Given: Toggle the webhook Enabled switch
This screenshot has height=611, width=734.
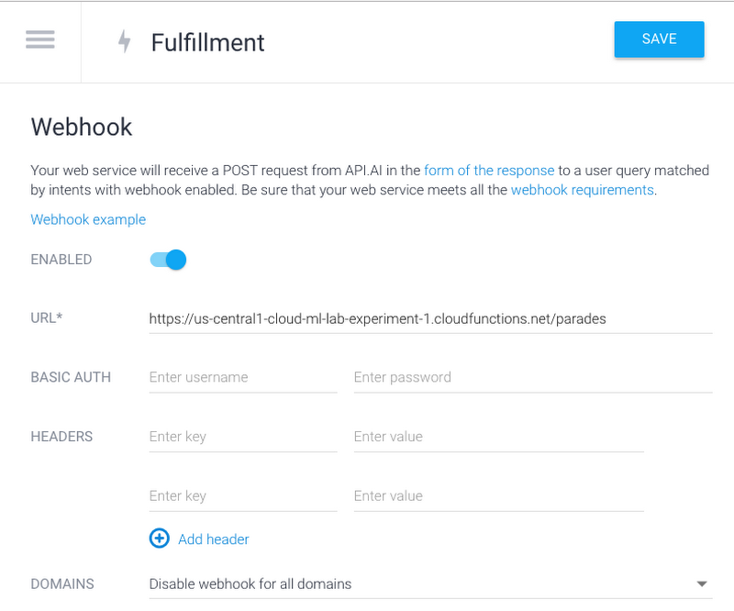Looking at the screenshot, I should point(169,260).
